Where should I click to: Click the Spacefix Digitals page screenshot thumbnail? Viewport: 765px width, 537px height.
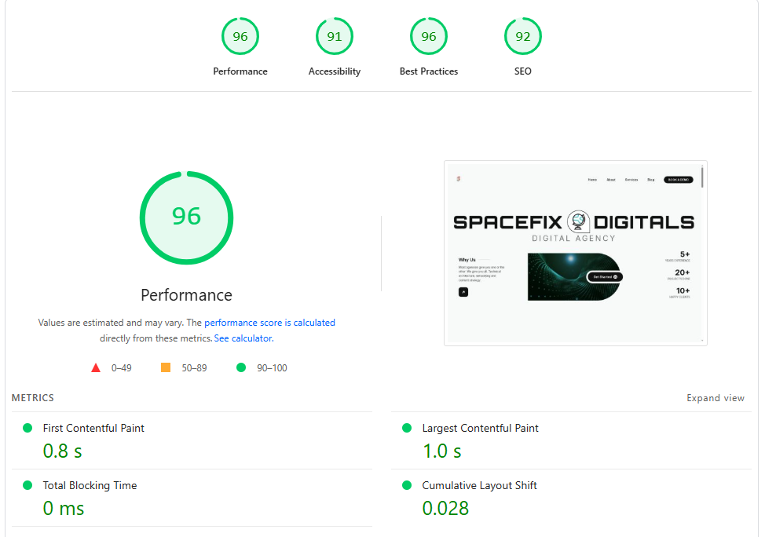pyautogui.click(x=575, y=253)
